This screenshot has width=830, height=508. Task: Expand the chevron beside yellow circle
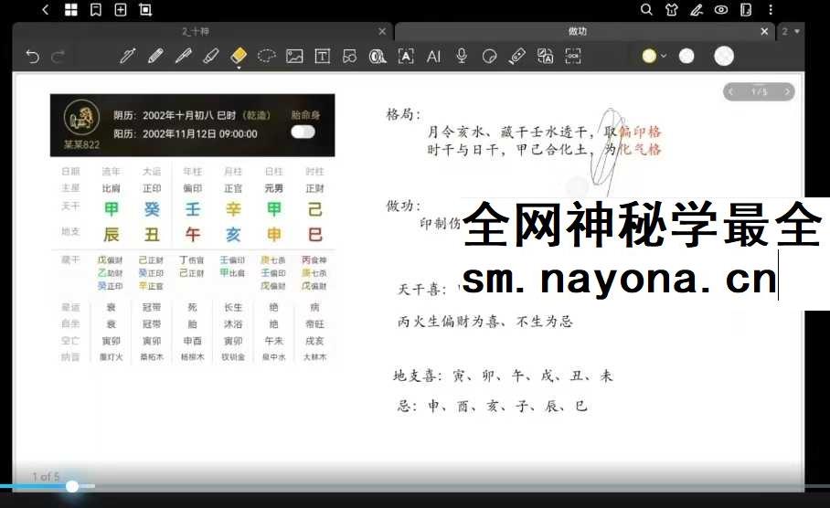(x=664, y=56)
